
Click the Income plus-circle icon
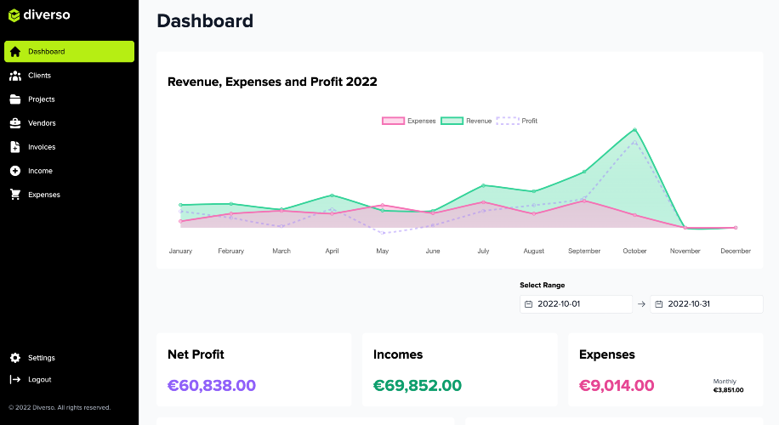(x=15, y=171)
